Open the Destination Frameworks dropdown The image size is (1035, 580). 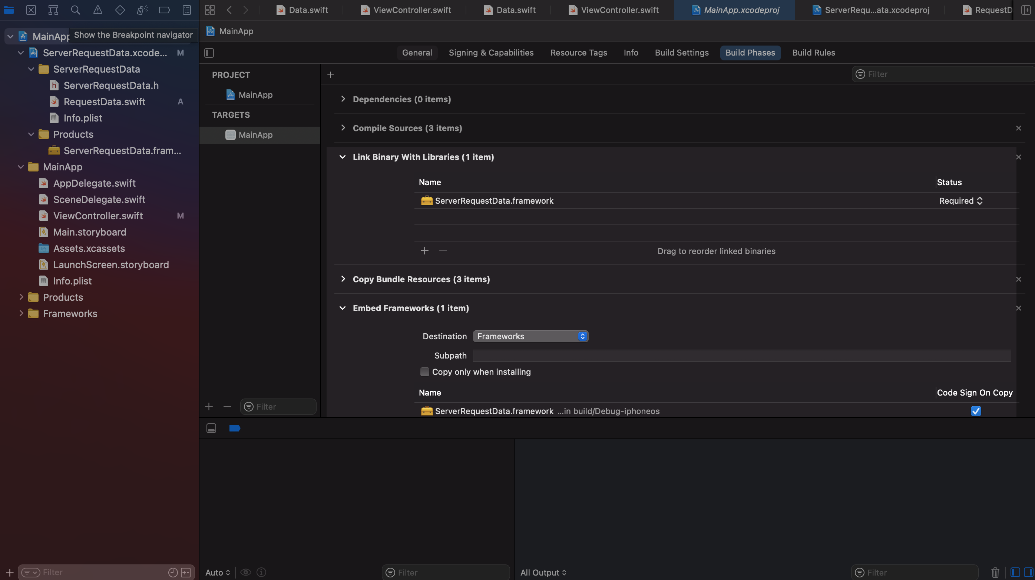click(530, 336)
